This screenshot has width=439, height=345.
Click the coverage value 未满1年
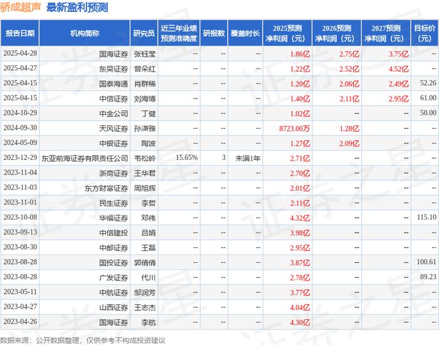tap(248, 159)
